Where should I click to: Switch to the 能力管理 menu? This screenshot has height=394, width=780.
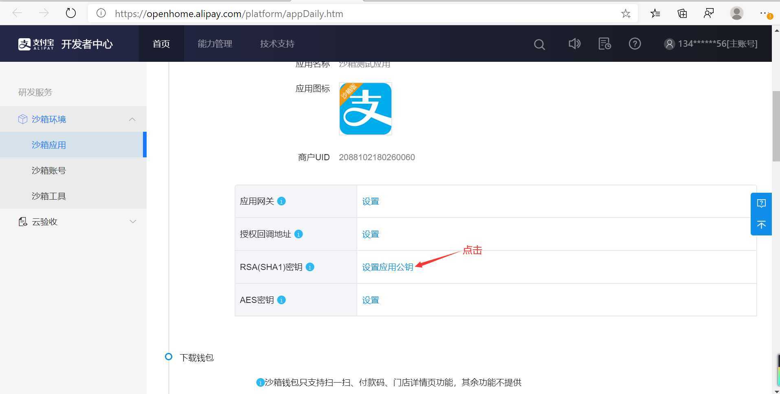point(215,44)
